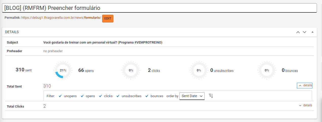Click the unsubscribes rate donut chart
This screenshot has width=322, height=122.
tap(199, 70)
